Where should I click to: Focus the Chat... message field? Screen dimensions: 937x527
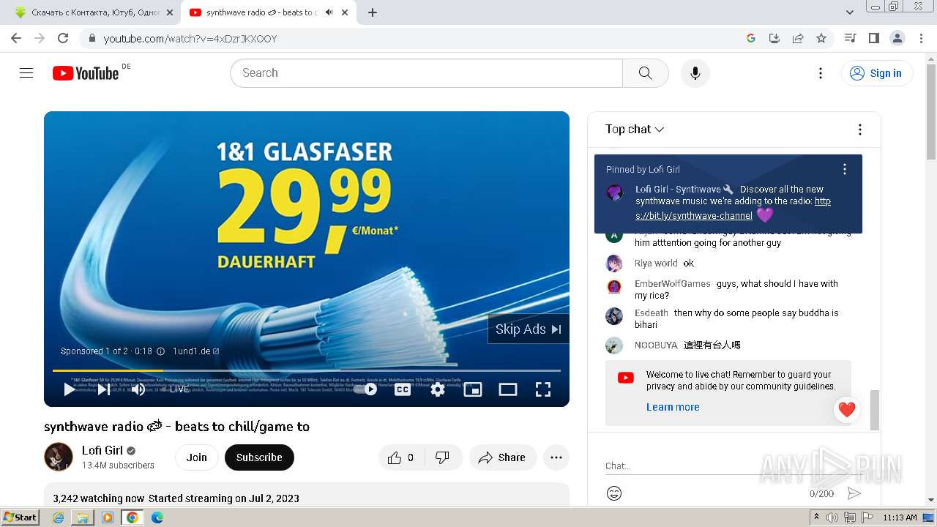pos(733,466)
